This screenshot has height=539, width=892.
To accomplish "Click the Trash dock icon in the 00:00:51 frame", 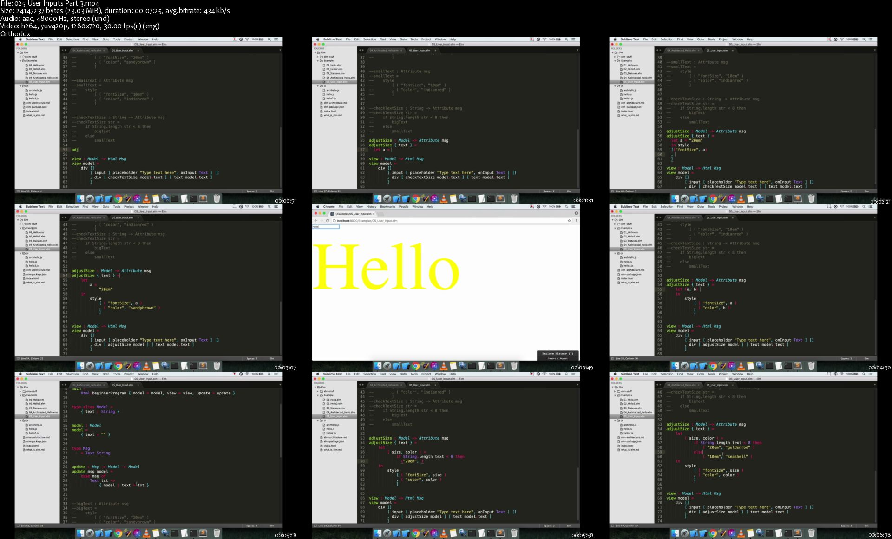I will (216, 198).
